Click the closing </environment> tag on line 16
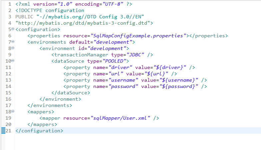This screenshot has height=150, width=261. click(x=60, y=99)
